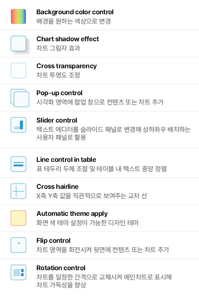The image size is (199, 296).
Task: Select the Chart shadow effect icon
Action: click(18, 43)
